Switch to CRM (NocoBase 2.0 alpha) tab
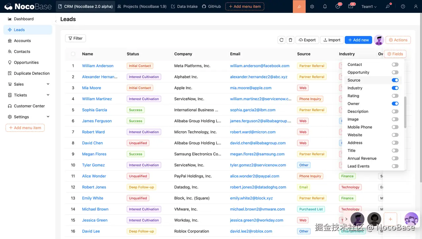This screenshot has height=239, width=422. 85,6
